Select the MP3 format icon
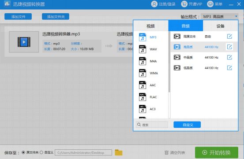 pos(143,37)
